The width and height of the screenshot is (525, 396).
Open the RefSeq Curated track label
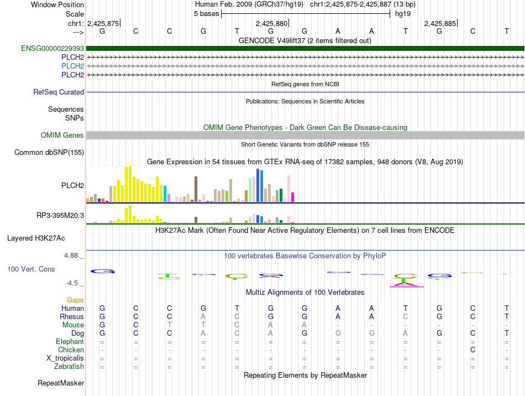tap(59, 92)
